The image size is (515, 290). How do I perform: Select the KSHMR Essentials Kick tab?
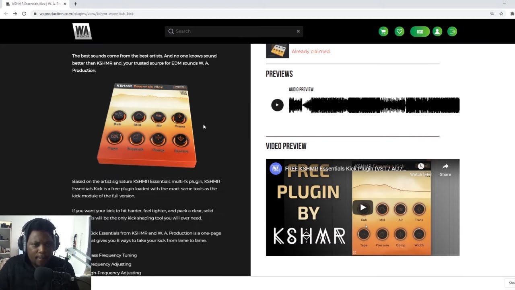point(36,4)
